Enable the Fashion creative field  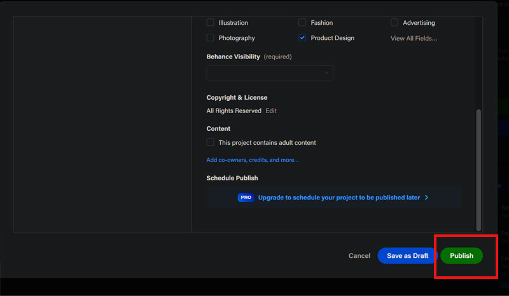click(x=302, y=23)
